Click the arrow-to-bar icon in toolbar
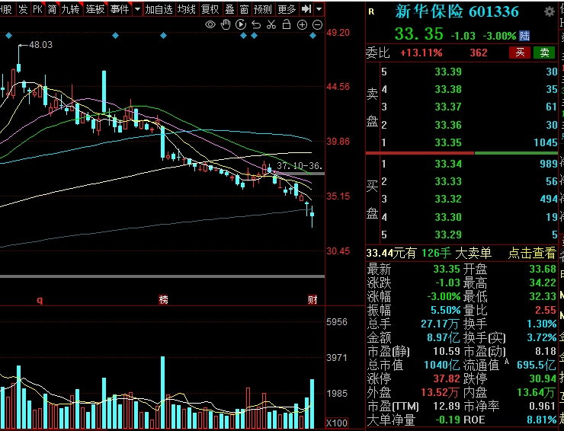This screenshot has width=564, height=431. (306, 9)
